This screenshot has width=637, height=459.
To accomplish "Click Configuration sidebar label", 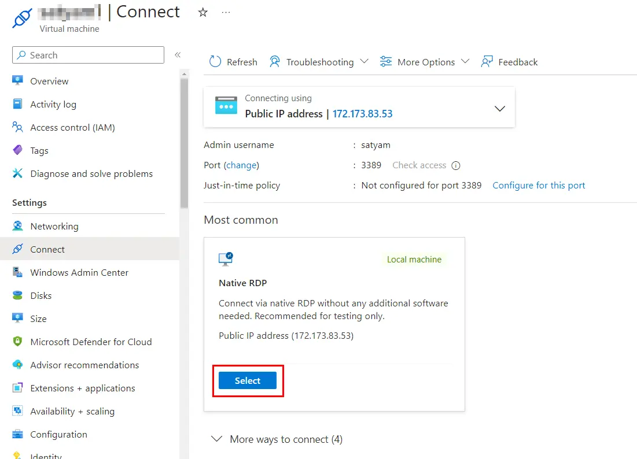I will pyautogui.click(x=58, y=434).
